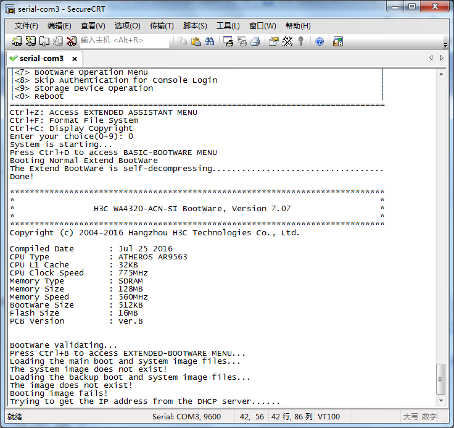Expand the toolbar overflow options arrow
The height and width of the screenshot is (428, 454).
(445, 45)
